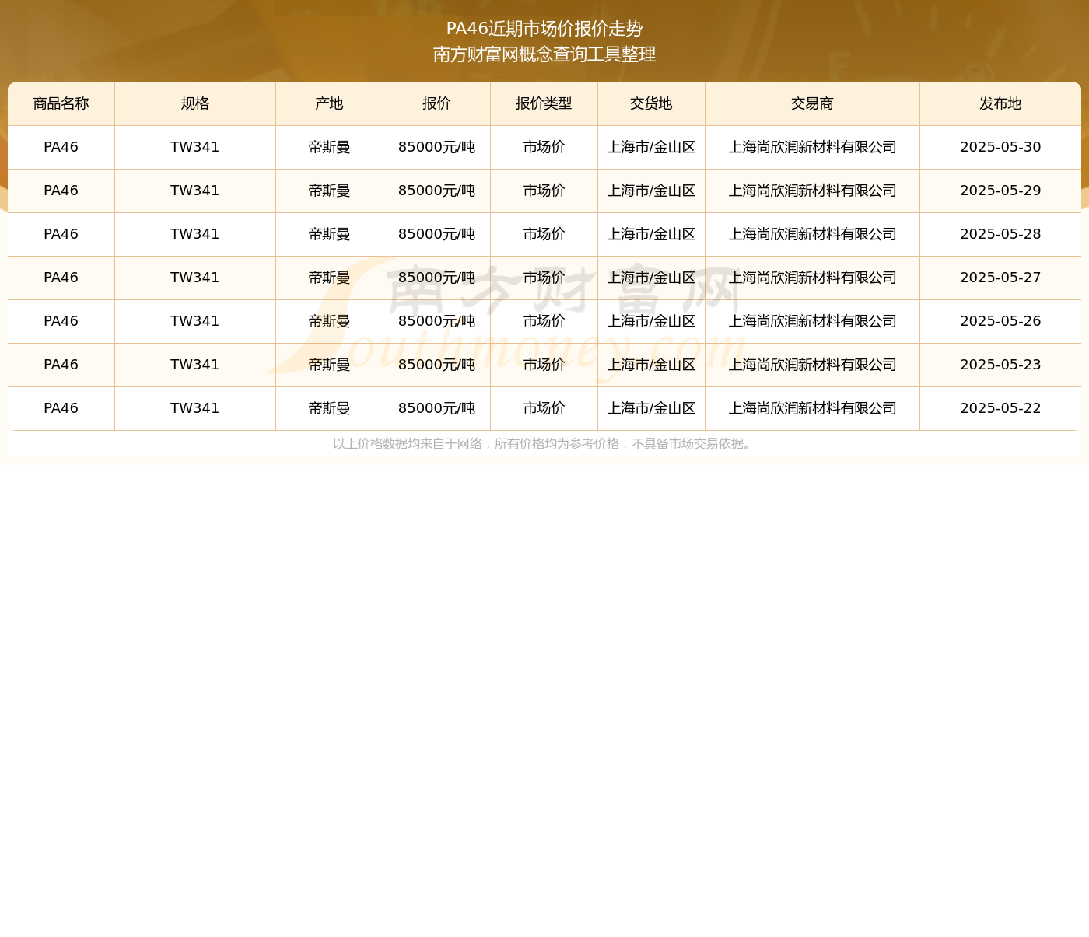Click the date 2025-05-23
This screenshot has height=937, width=1089.
click(x=1000, y=365)
